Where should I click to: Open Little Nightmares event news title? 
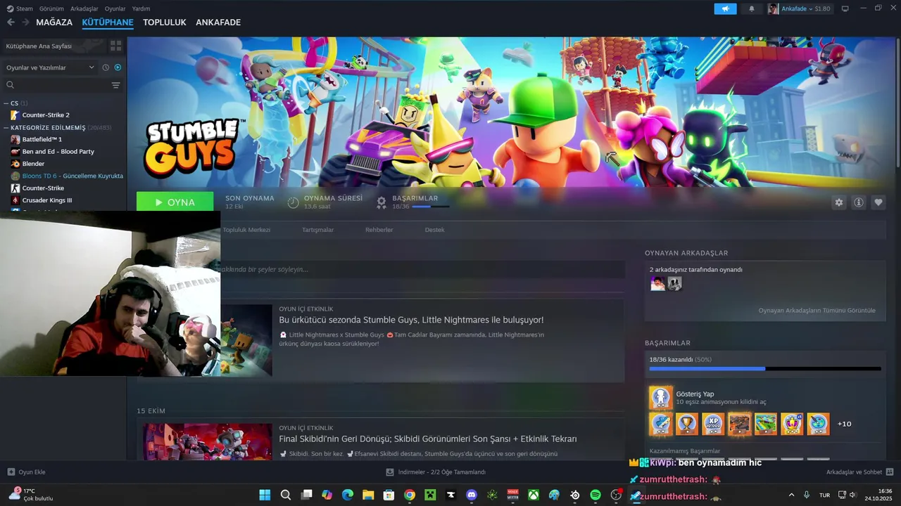[x=411, y=320]
